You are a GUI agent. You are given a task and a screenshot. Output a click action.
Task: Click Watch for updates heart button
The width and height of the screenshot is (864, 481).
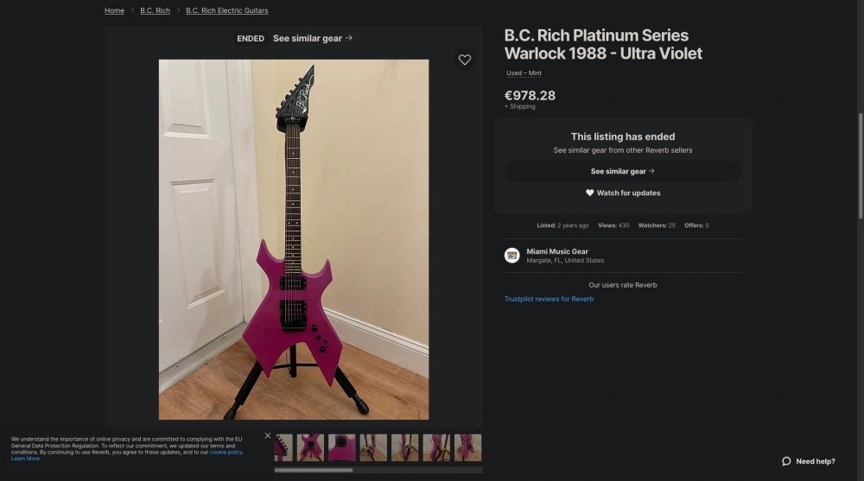point(623,193)
